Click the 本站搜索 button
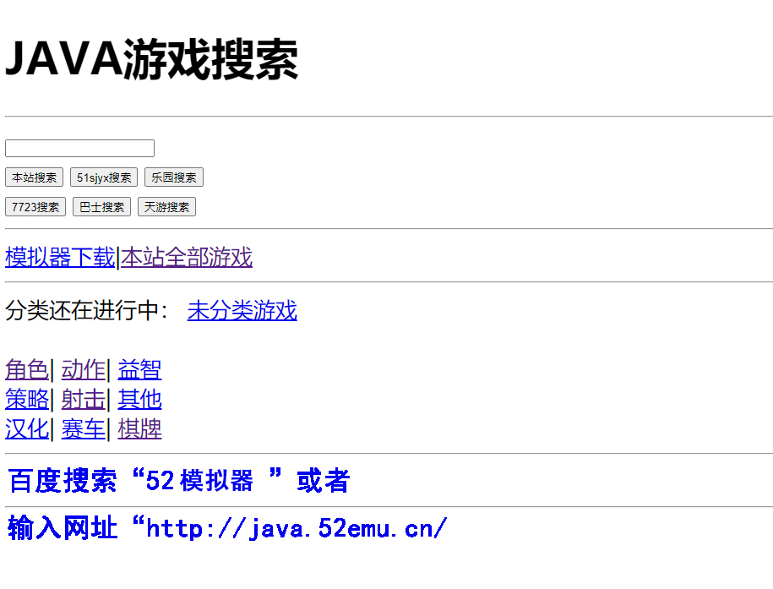 (34, 177)
